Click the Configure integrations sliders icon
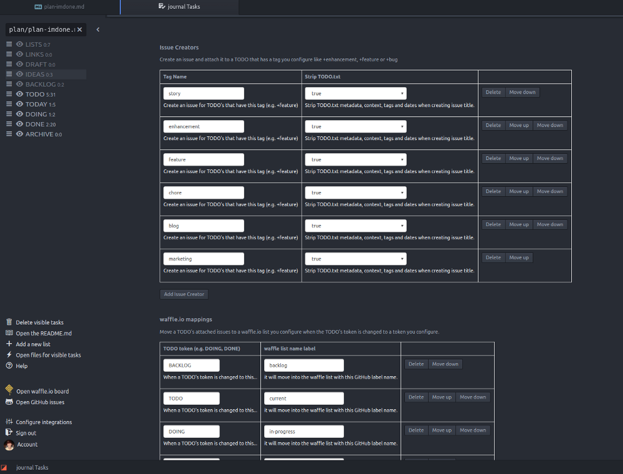Viewport: 623px width, 474px height. point(9,422)
